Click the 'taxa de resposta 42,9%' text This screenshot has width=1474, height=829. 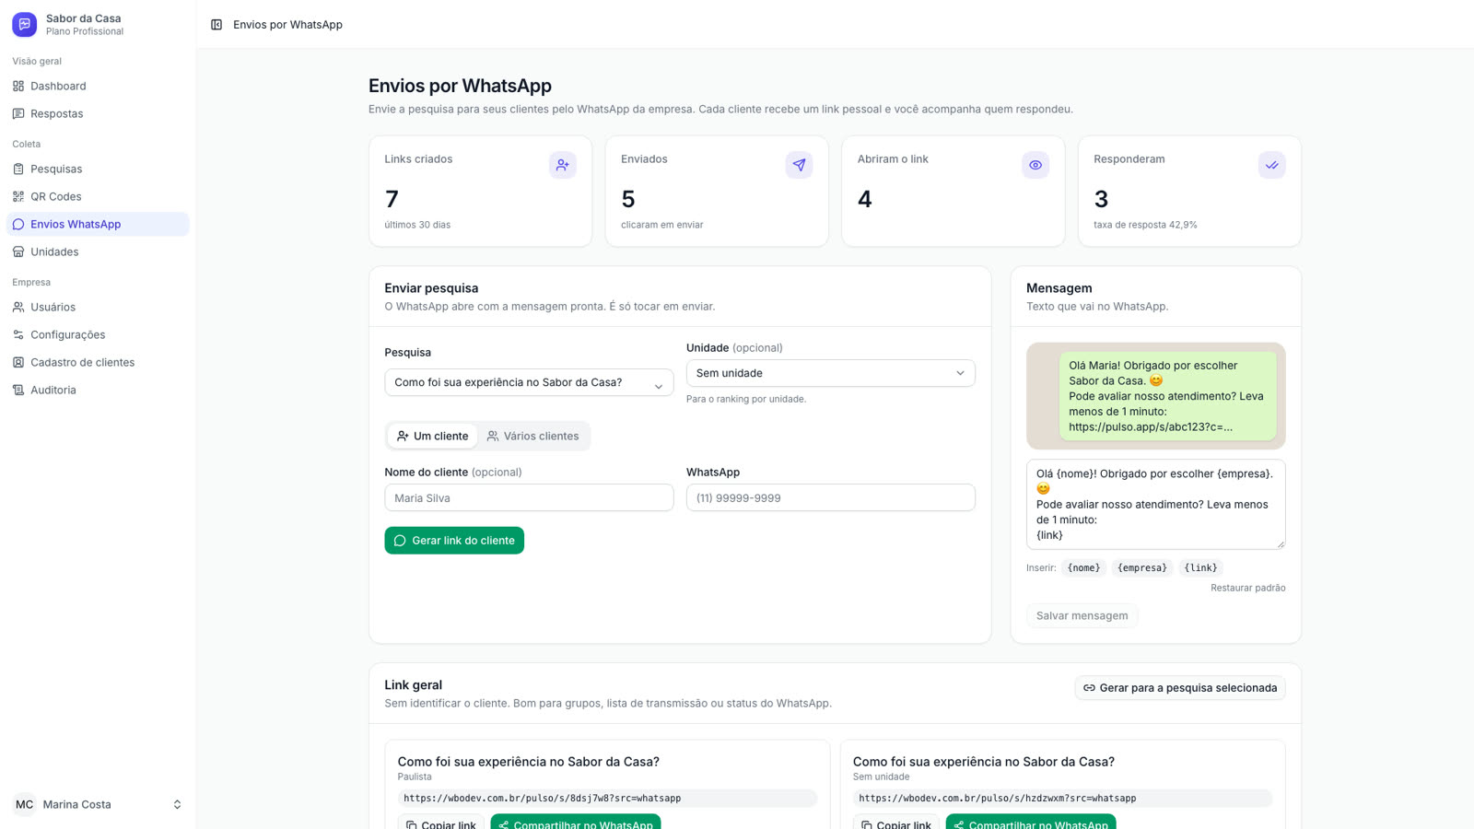coord(1145,225)
